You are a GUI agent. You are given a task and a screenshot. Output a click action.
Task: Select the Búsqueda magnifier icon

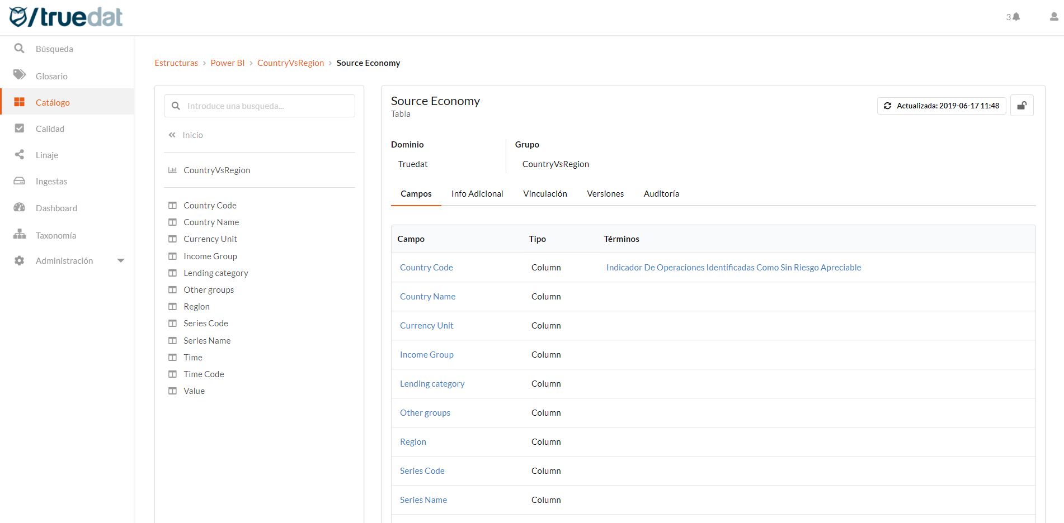tap(19, 48)
